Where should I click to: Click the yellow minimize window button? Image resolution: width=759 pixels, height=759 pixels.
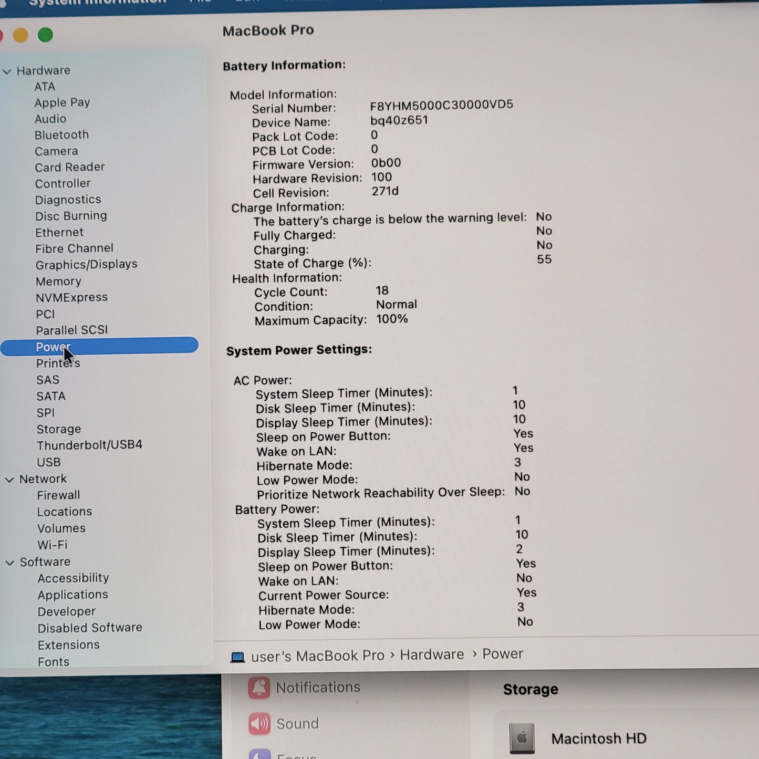click(x=20, y=35)
